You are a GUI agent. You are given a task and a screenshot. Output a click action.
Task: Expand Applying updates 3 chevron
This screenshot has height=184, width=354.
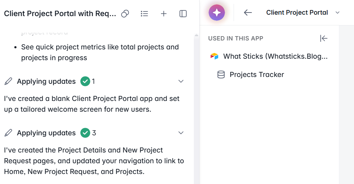[x=181, y=133]
